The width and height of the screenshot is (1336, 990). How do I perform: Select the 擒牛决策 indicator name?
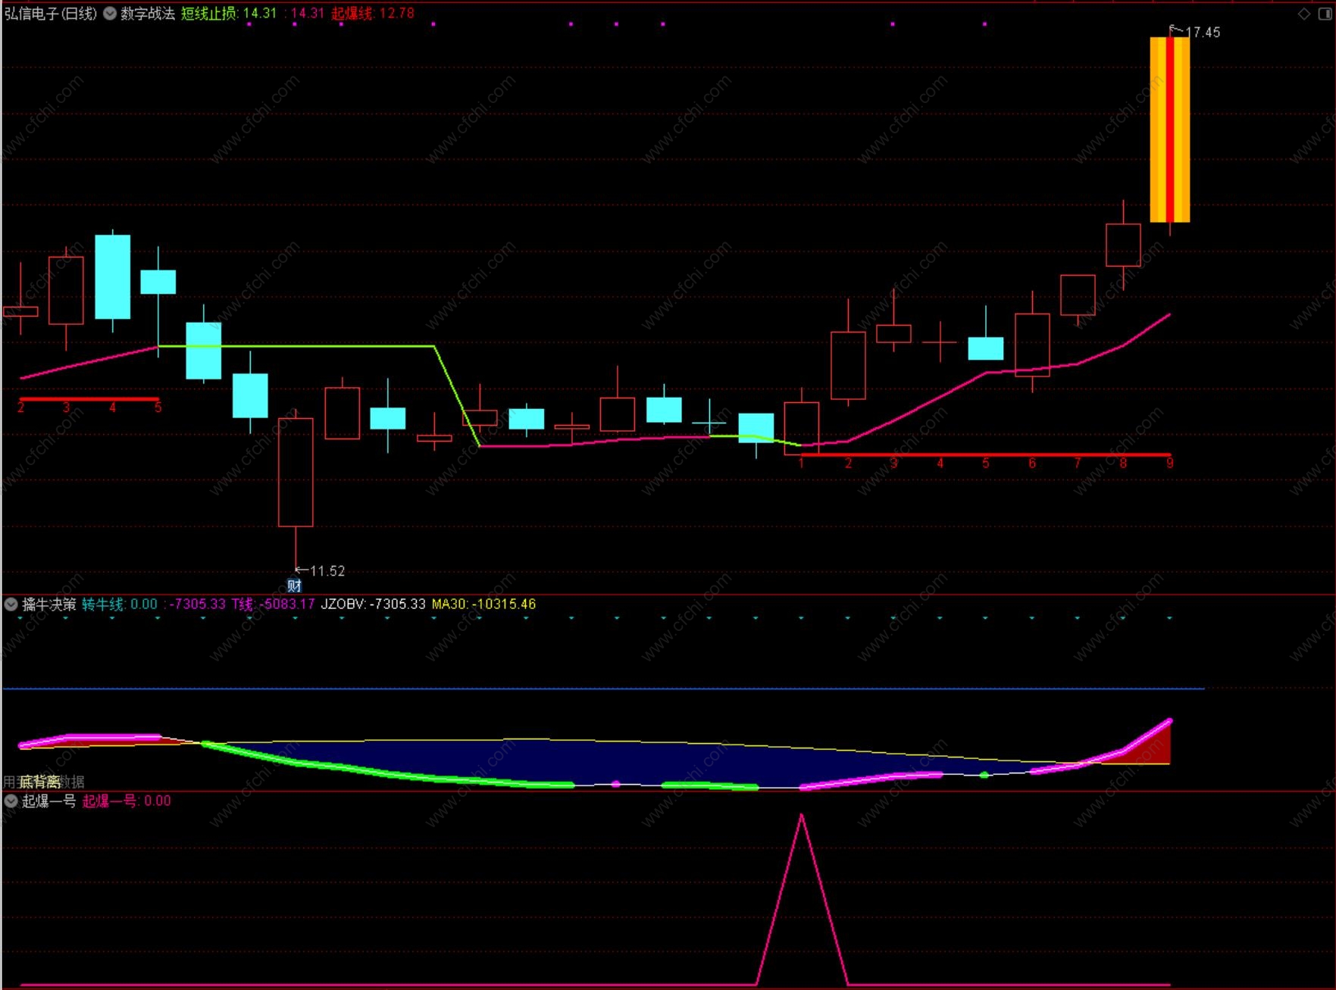(x=49, y=604)
